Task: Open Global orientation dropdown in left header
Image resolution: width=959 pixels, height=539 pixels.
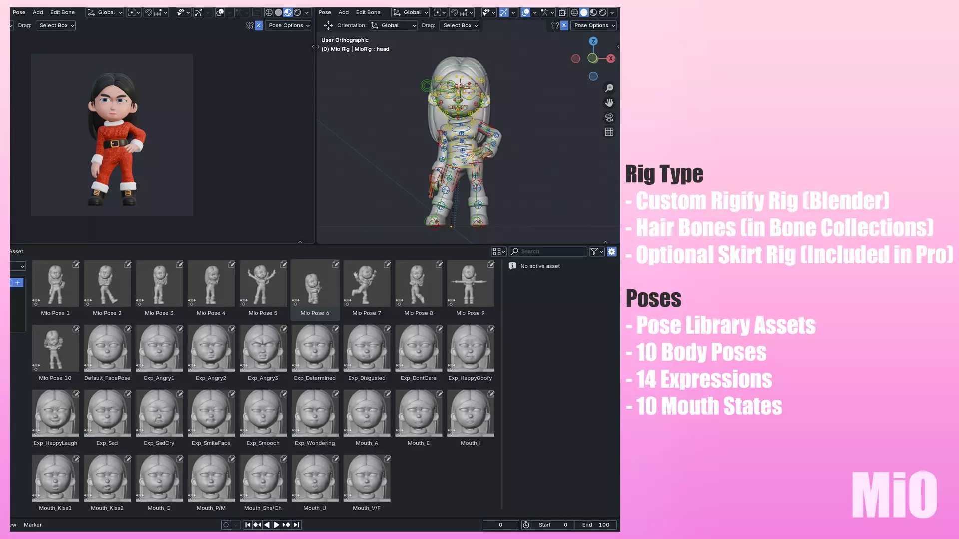Action: [x=105, y=12]
